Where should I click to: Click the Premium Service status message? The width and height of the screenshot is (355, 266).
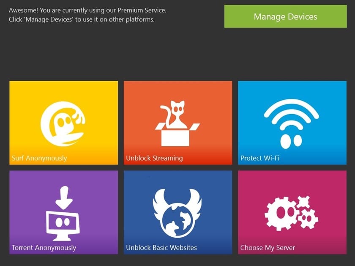click(x=87, y=10)
